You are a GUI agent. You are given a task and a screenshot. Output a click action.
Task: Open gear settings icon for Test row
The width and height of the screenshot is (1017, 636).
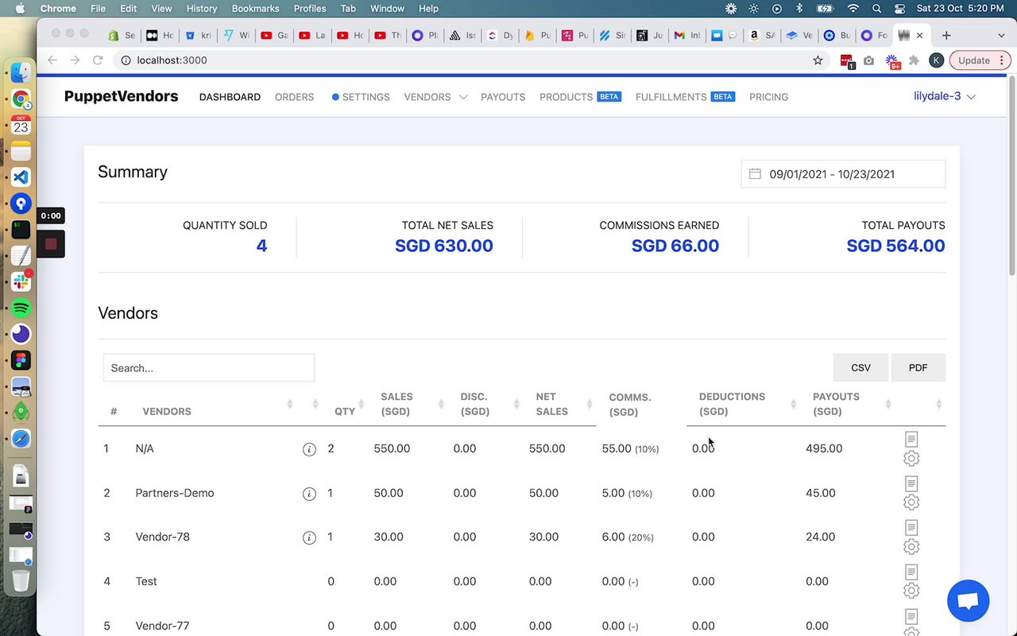[911, 591]
